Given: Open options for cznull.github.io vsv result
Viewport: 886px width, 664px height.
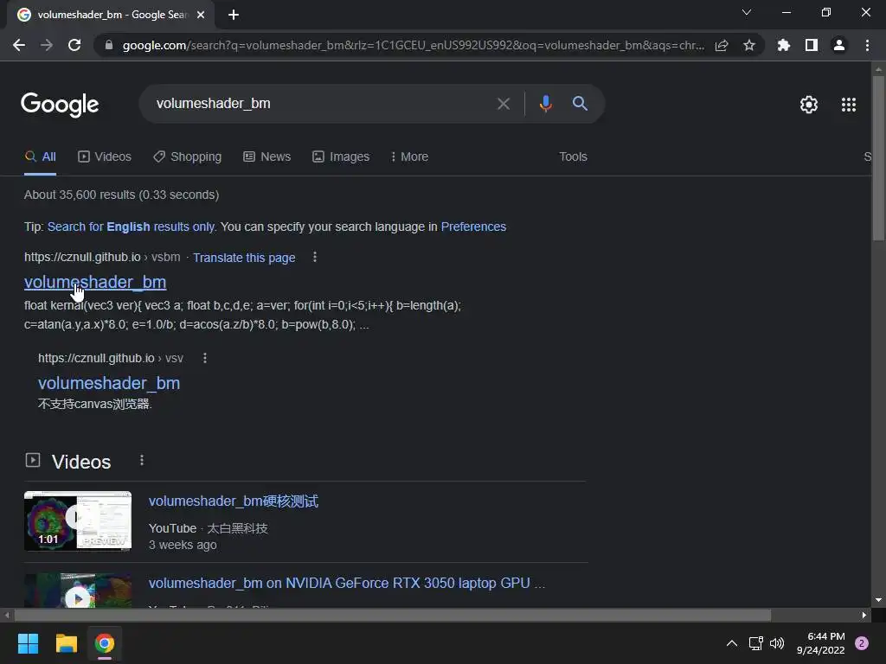Looking at the screenshot, I should (204, 358).
